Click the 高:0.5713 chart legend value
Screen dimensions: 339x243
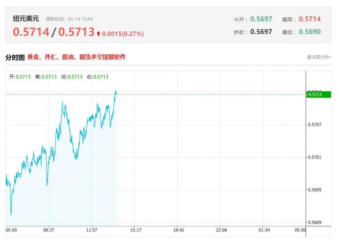pos(46,77)
